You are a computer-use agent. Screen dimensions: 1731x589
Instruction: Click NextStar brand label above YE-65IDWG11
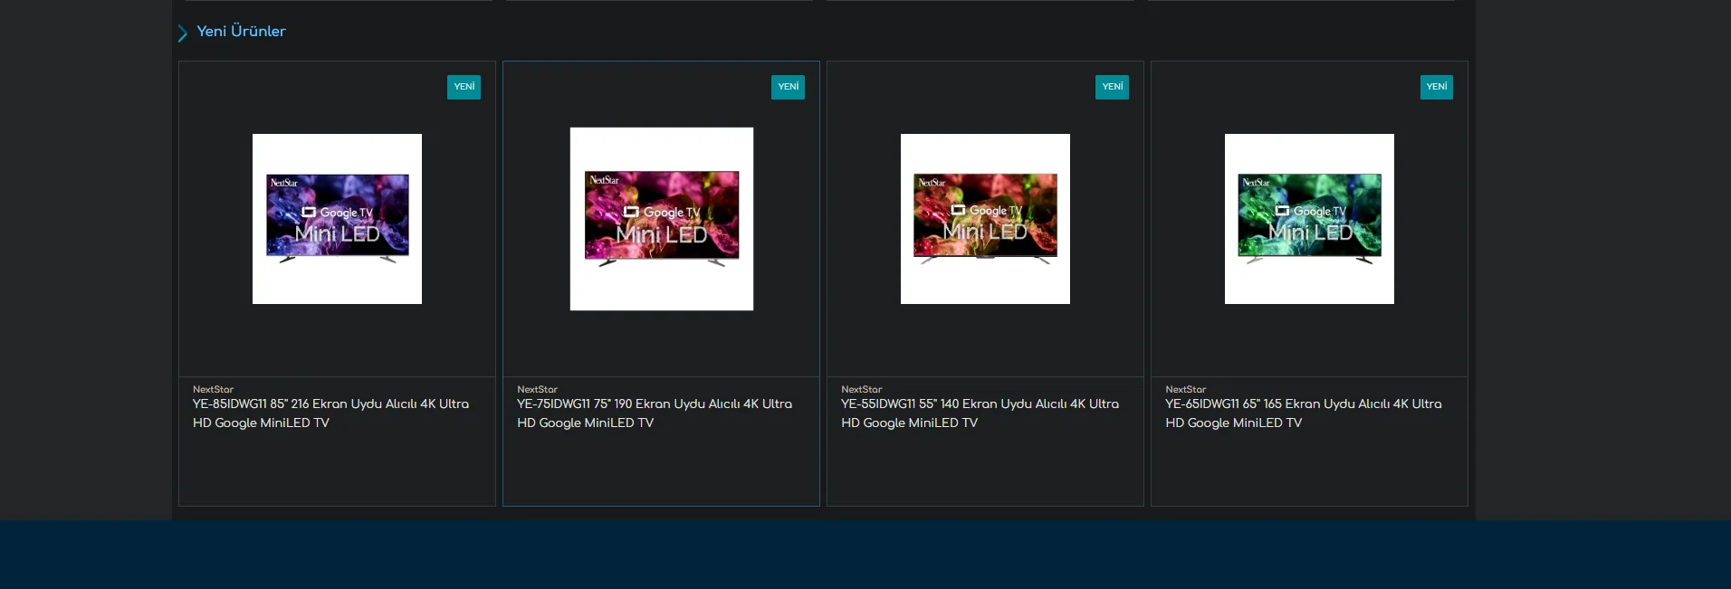(1185, 389)
